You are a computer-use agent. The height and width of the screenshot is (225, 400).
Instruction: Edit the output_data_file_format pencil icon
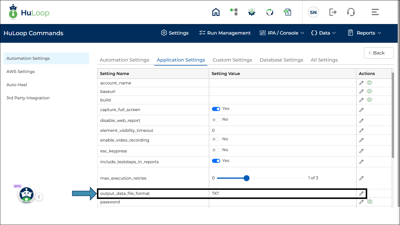point(361,194)
